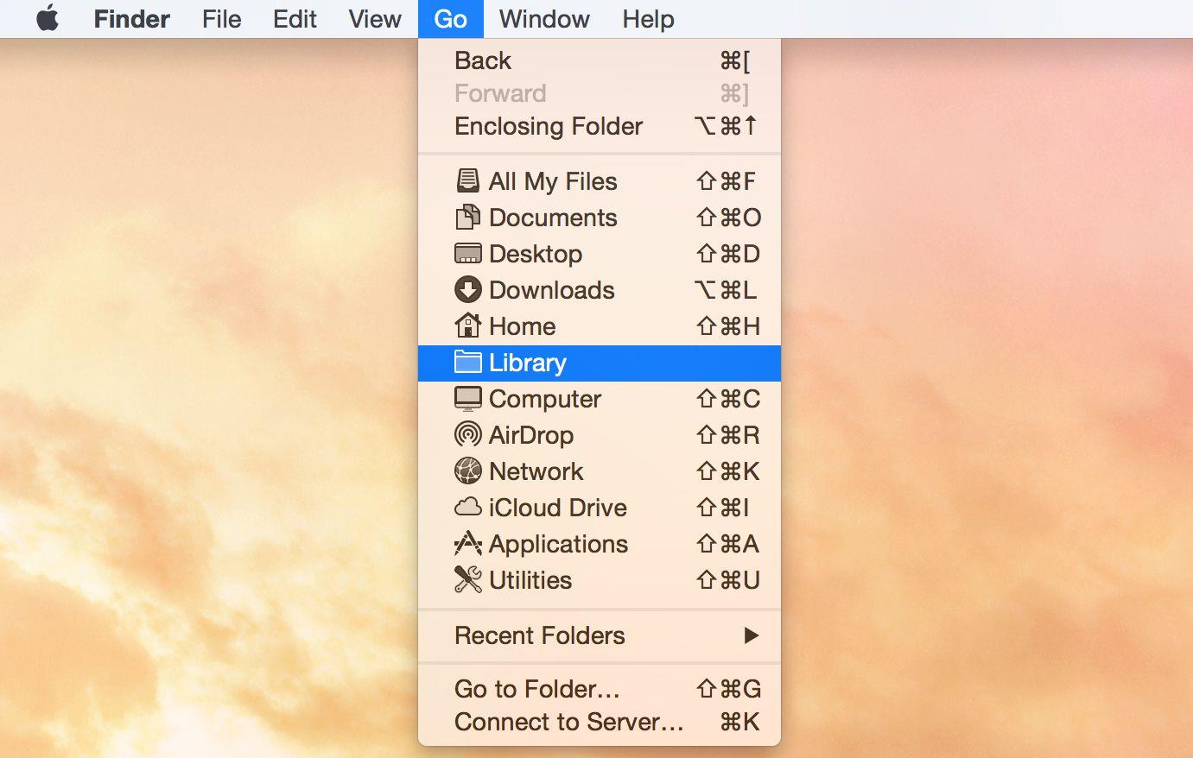Select the highlighted Library label

click(x=528, y=363)
